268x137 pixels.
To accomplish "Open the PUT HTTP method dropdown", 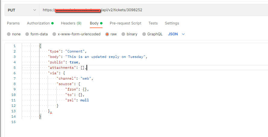I will point(22,10).
